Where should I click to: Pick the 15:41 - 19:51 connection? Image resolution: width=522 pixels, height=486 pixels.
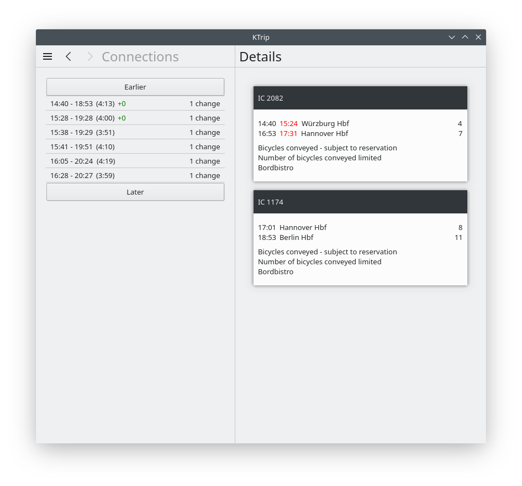(135, 147)
